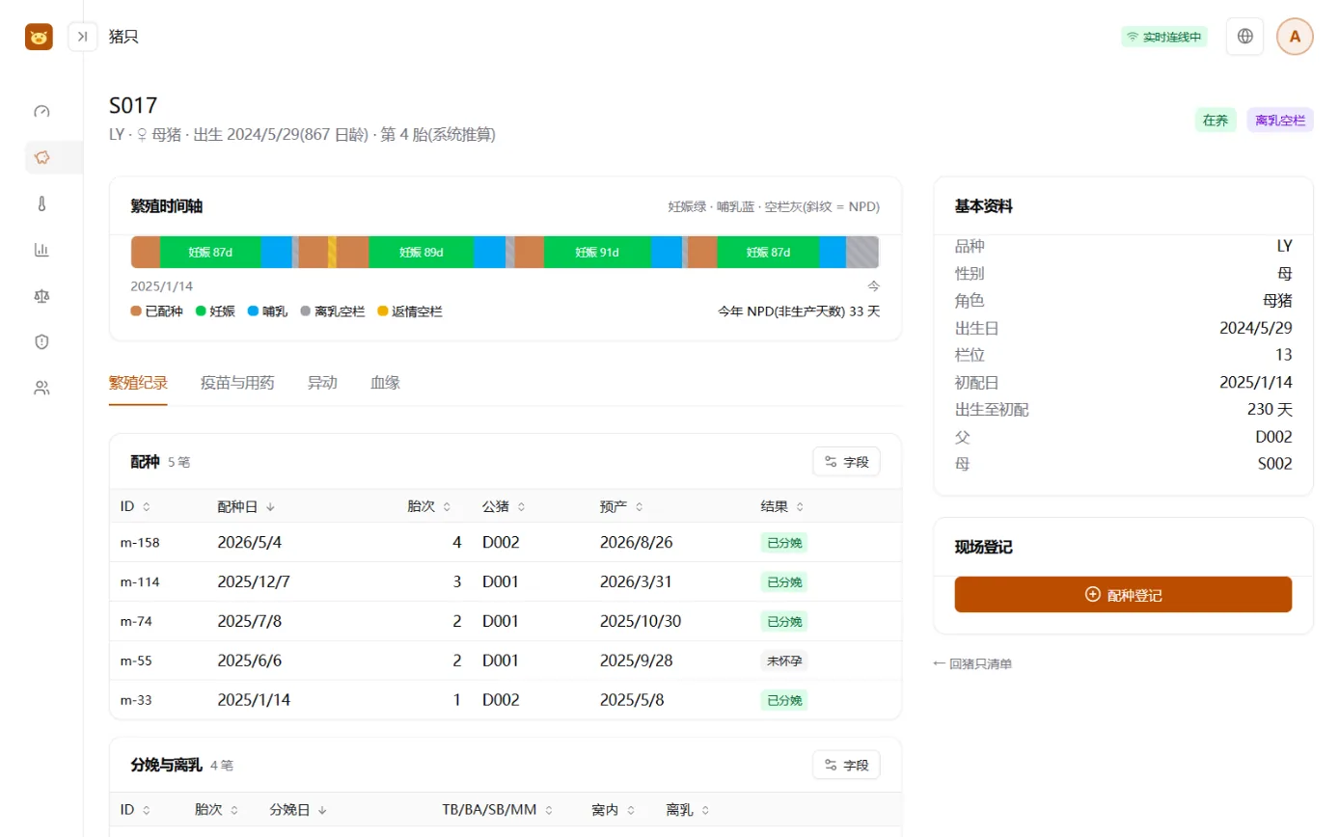This screenshot has height=837, width=1339.
Task: Click mother value S002 in 基本资料
Action: pyautogui.click(x=1274, y=464)
